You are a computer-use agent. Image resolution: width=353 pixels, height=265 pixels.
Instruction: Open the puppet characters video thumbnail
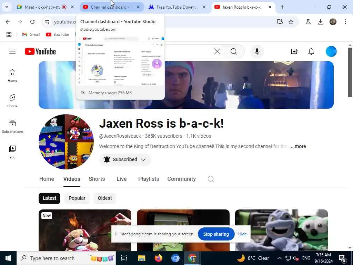click(x=281, y=230)
